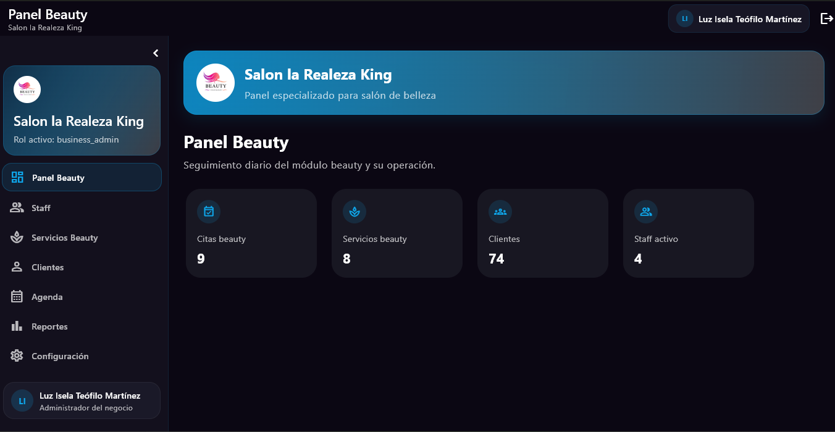
Task: Click the Panel Beauty dashboard icon
Action: coord(17,178)
